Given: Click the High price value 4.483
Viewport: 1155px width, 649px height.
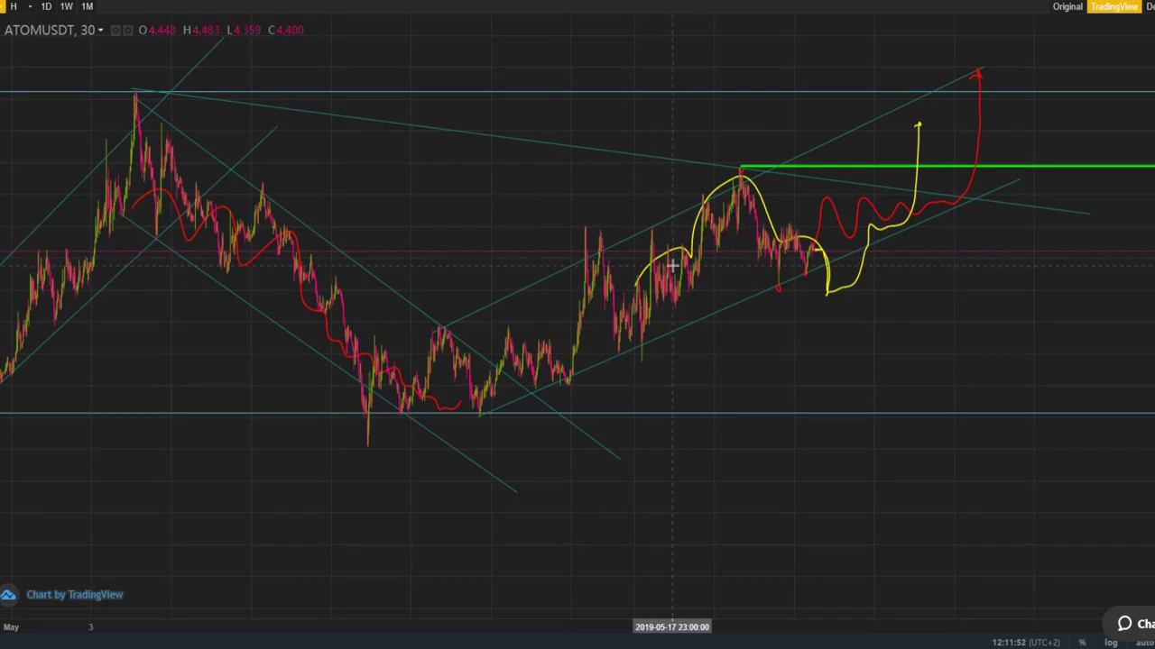Looking at the screenshot, I should [206, 31].
